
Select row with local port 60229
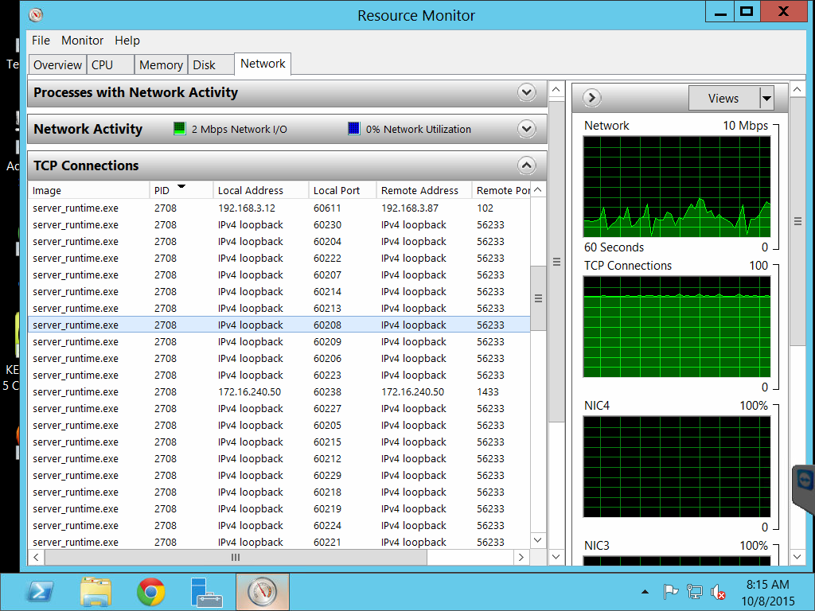(279, 476)
